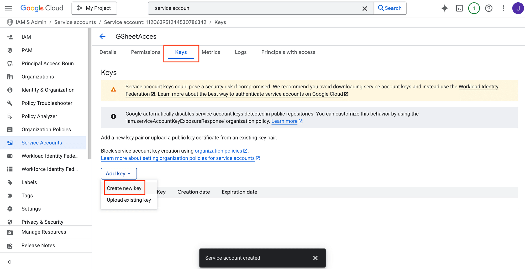Screen dimensions: 525x269
Task: Click the warning triangle icon in banner
Action: tap(113, 89)
